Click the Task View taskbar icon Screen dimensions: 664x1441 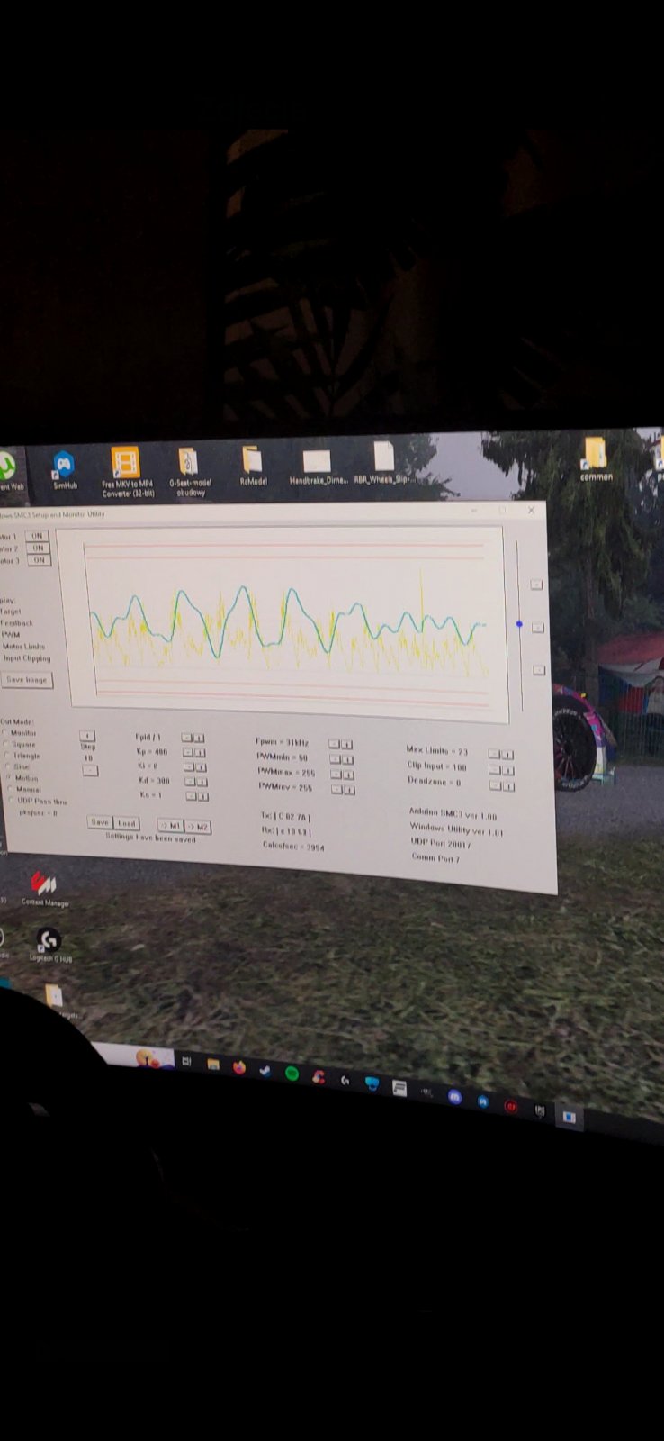(186, 1062)
